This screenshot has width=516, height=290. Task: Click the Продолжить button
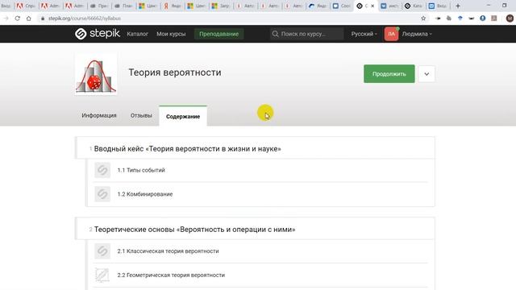point(389,74)
